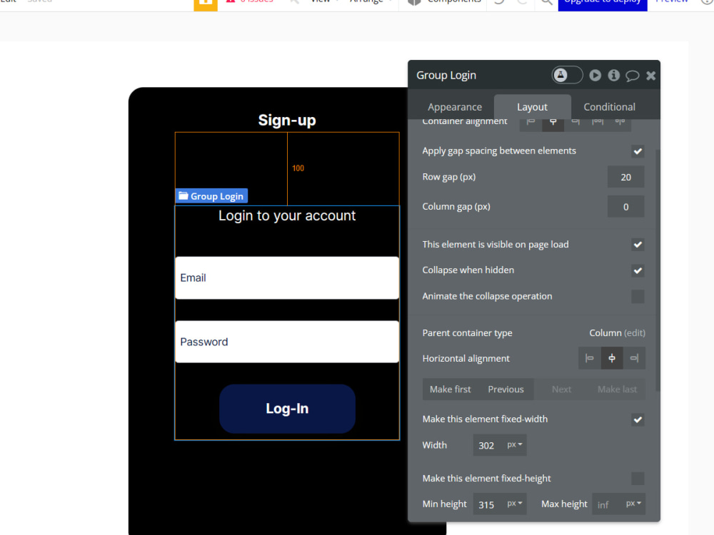Set container alignment to space between
The image size is (714, 535).
tap(598, 123)
